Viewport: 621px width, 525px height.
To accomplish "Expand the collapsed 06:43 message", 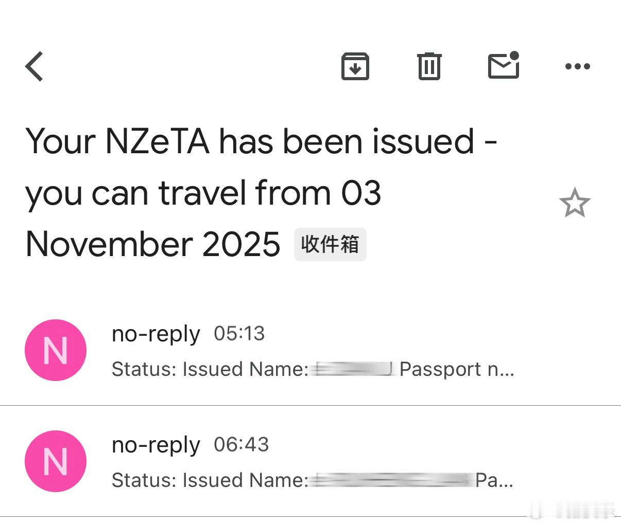I will coord(309,461).
